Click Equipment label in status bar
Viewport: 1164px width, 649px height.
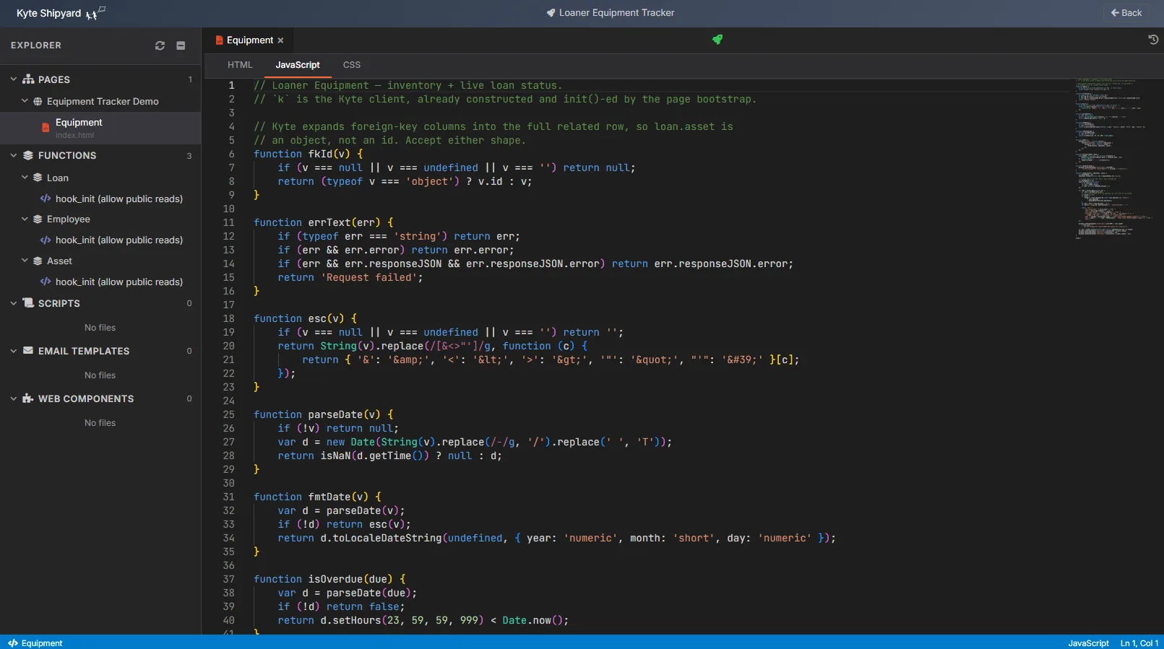click(42, 643)
